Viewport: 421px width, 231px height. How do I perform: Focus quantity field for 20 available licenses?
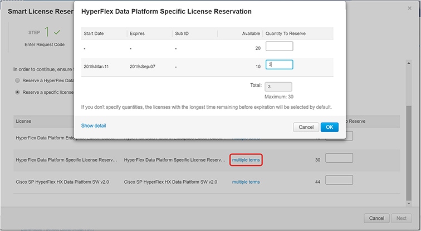point(279,46)
